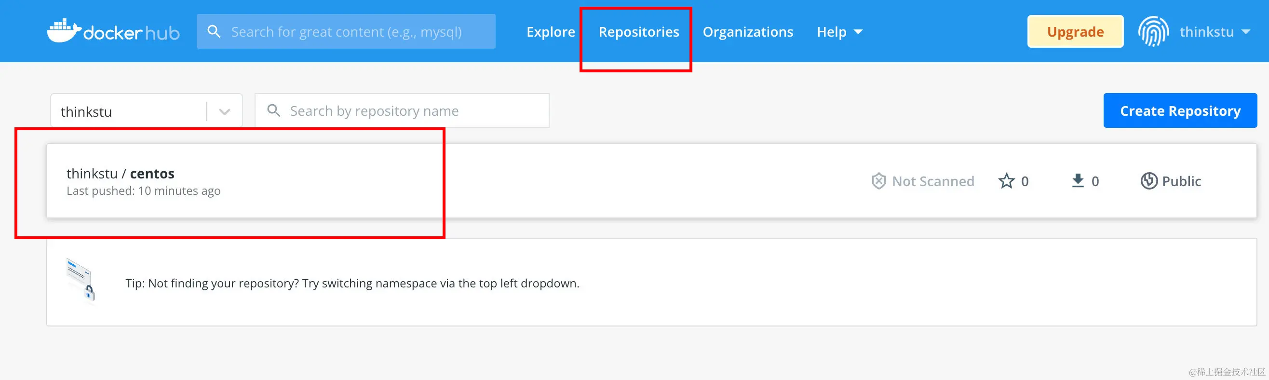Image resolution: width=1269 pixels, height=380 pixels.
Task: Switch to Organizations
Action: tap(748, 31)
